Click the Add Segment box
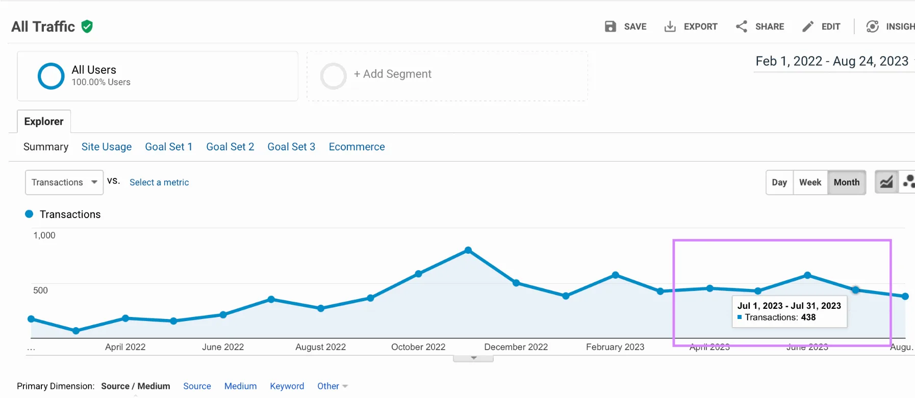915x398 pixels. 447,76
